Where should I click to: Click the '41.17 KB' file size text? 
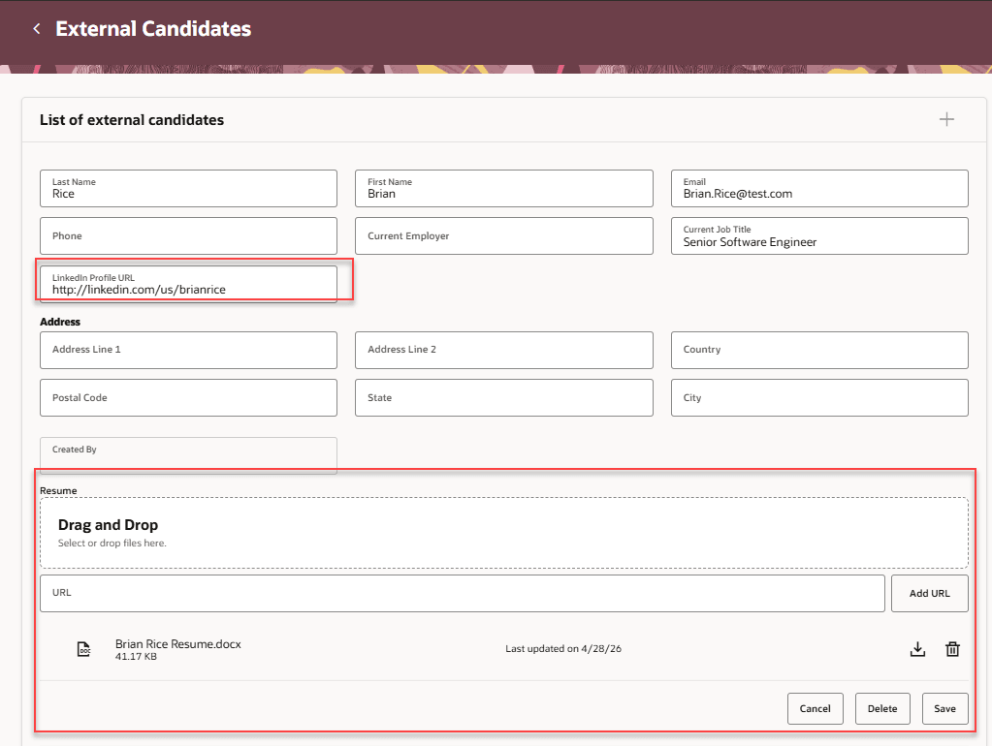pos(136,656)
